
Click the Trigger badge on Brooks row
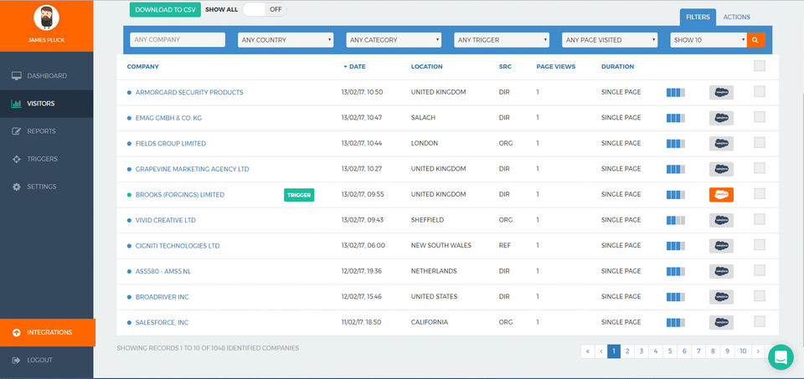click(x=299, y=195)
